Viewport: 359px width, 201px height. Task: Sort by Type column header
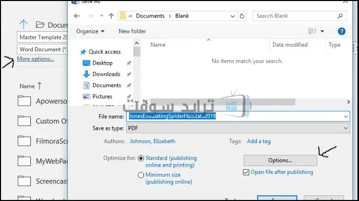tap(334, 45)
